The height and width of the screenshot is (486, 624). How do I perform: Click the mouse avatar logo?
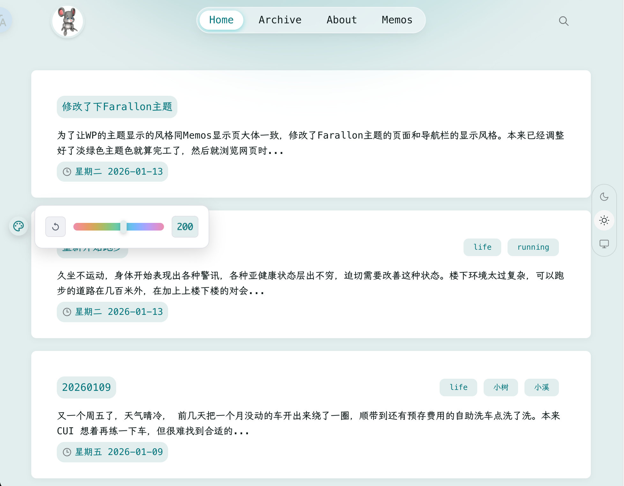67,21
